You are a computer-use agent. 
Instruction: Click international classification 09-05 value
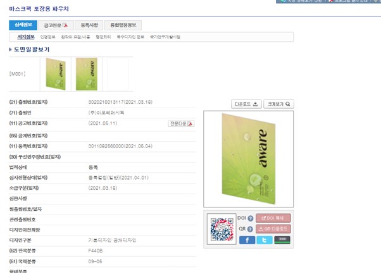tap(95, 261)
